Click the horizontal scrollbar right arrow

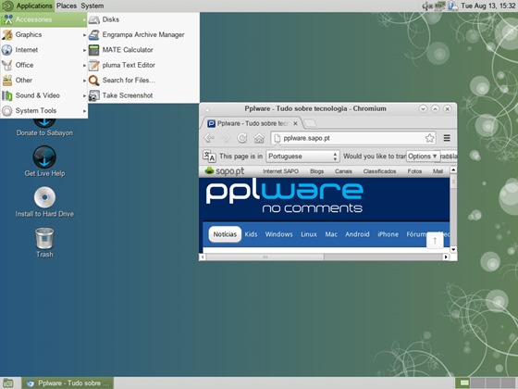tap(446, 257)
